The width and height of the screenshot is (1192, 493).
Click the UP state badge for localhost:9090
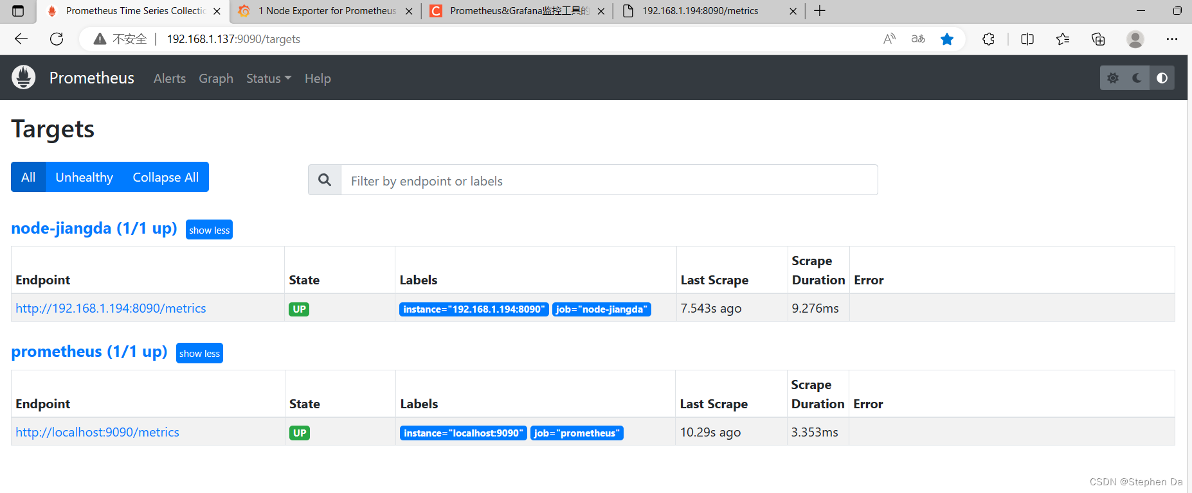click(x=300, y=433)
